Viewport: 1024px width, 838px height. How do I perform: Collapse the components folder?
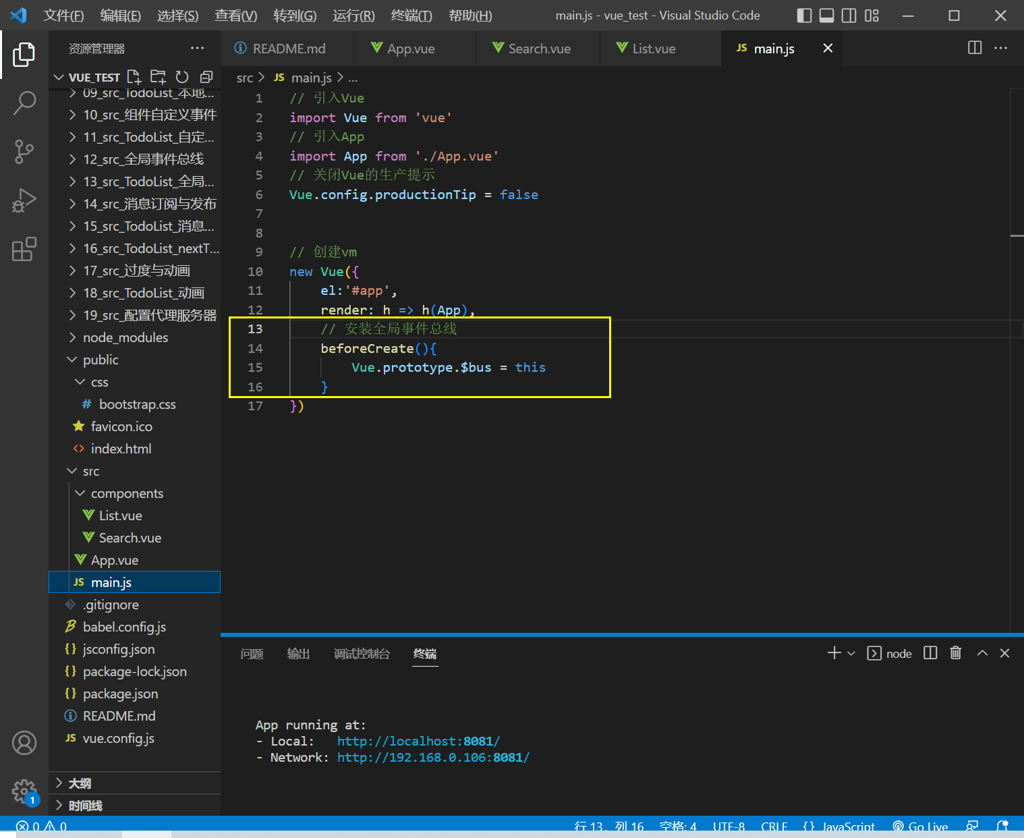click(135, 493)
